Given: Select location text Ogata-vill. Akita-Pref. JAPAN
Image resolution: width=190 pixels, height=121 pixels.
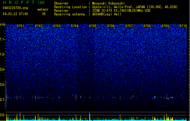Looking at the screenshot, I should (x=118, y=7).
